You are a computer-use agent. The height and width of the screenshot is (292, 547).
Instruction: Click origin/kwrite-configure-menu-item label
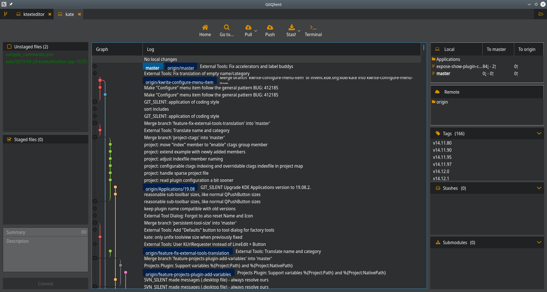click(179, 81)
